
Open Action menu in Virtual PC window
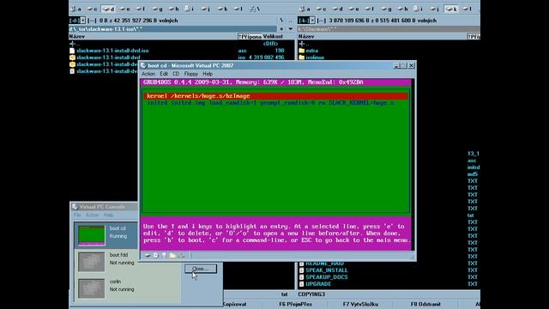[x=148, y=74]
